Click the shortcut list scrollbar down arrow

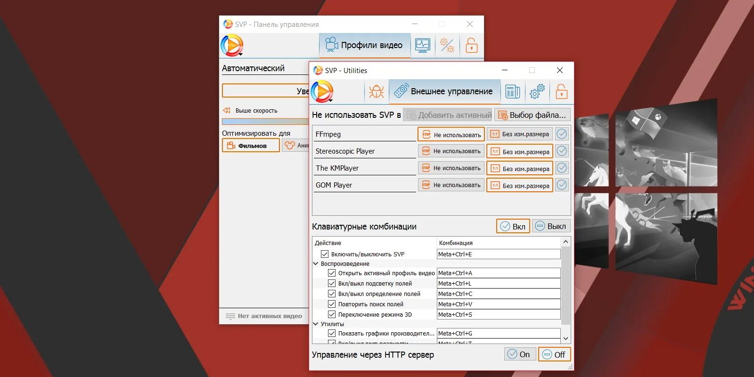[566, 338]
